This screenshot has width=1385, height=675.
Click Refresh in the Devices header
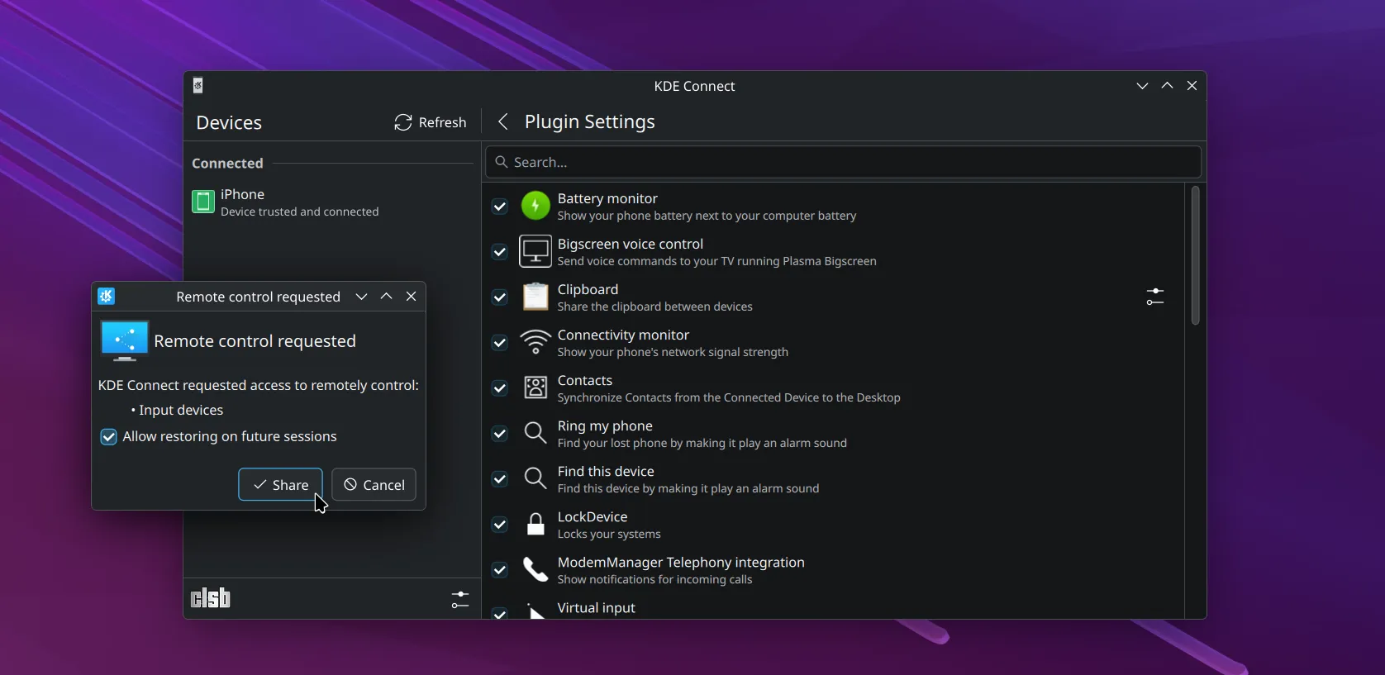[431, 122]
